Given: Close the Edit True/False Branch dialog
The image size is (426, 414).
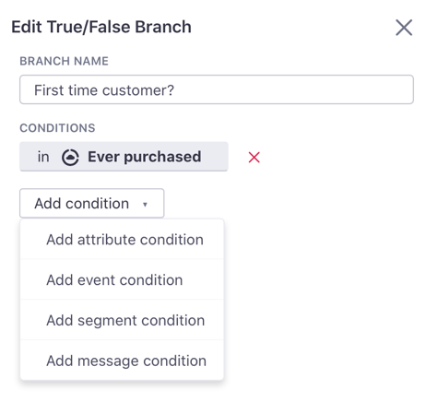Looking at the screenshot, I should tap(404, 28).
